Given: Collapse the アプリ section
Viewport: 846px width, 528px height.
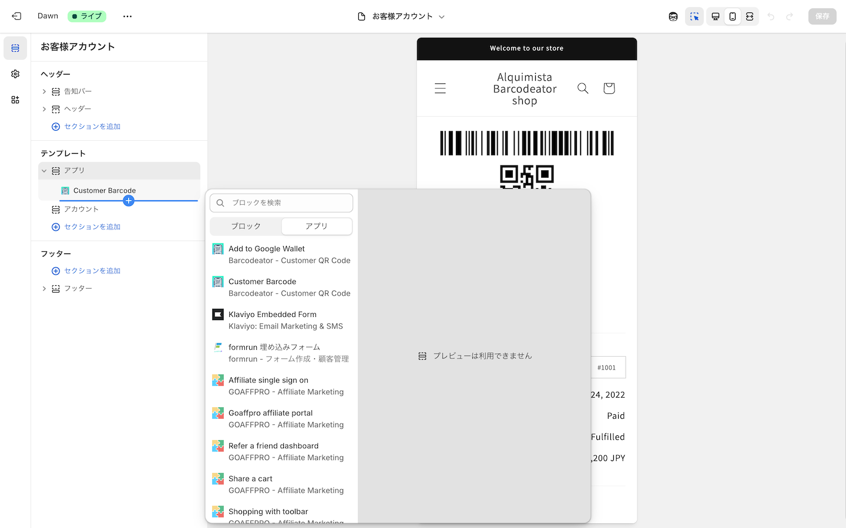Looking at the screenshot, I should pos(44,171).
